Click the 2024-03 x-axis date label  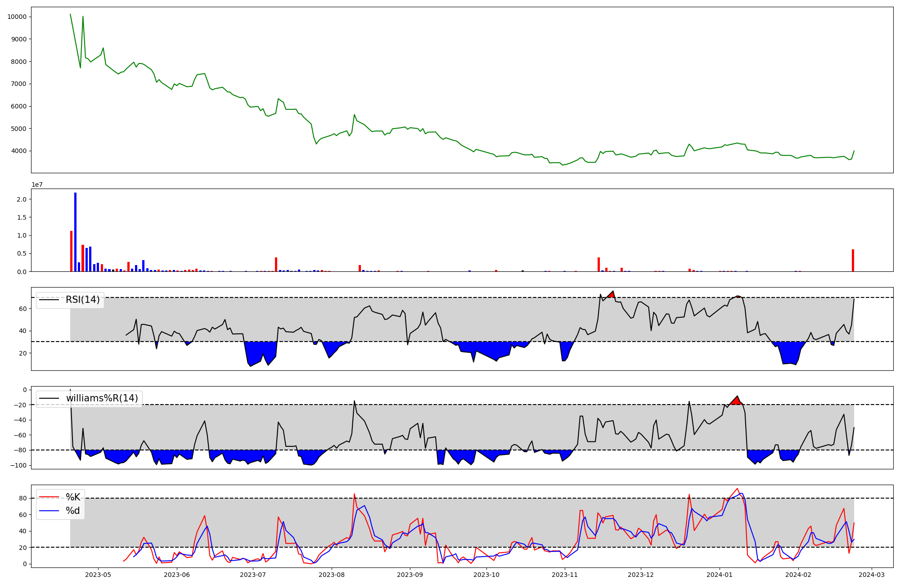coord(872,575)
